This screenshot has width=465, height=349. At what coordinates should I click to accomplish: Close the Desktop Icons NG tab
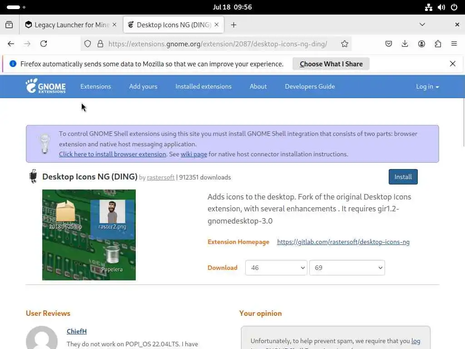(x=217, y=25)
